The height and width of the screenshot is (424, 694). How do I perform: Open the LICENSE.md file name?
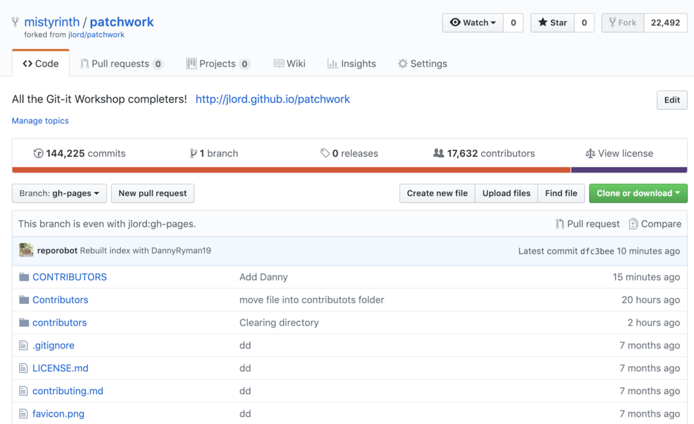pyautogui.click(x=60, y=368)
